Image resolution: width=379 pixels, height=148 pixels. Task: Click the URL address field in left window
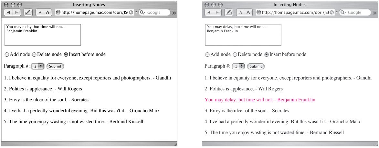tap(95, 13)
